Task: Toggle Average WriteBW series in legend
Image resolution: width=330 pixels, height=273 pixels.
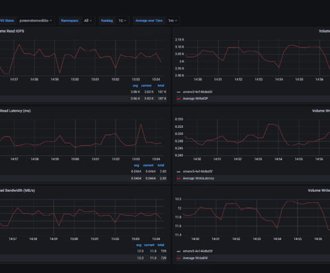Action: point(195,258)
